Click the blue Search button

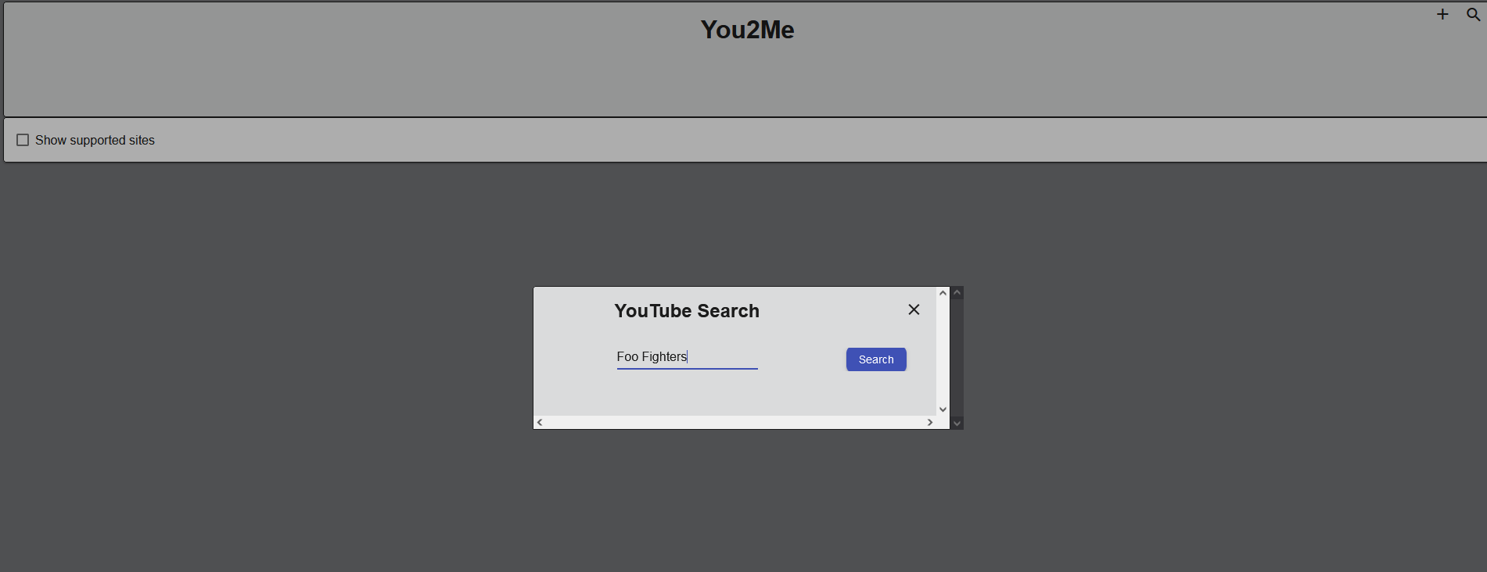coord(876,359)
